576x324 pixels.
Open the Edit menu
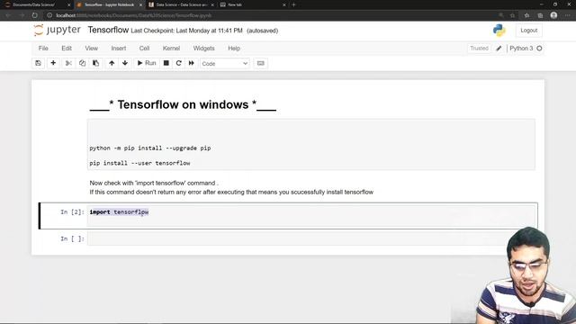pos(67,48)
